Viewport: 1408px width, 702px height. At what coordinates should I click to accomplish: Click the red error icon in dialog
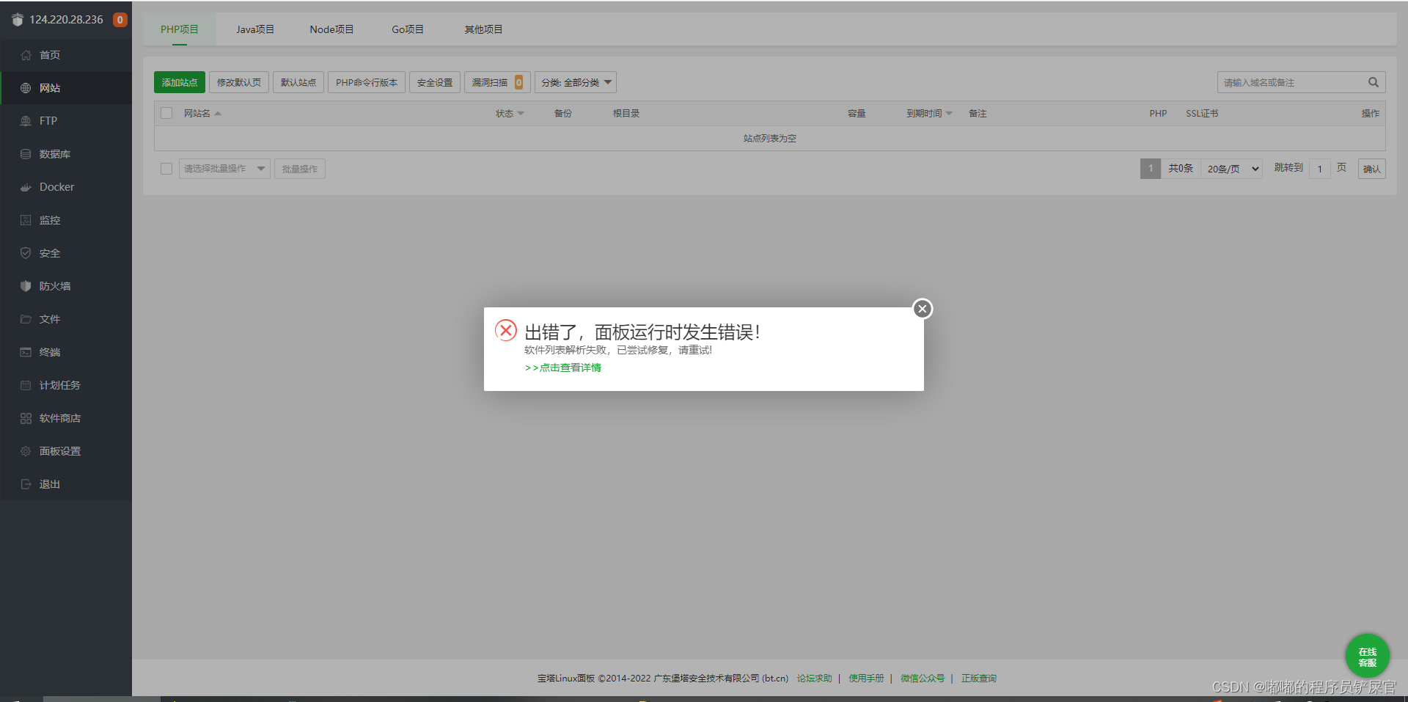tap(506, 330)
